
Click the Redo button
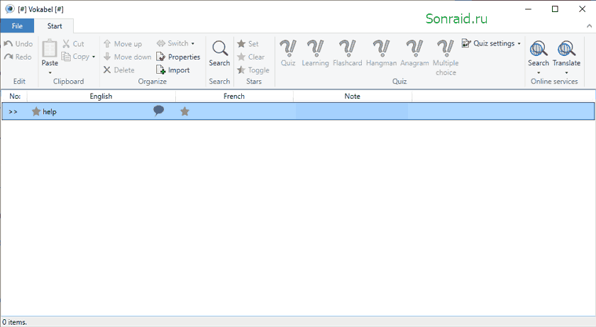coord(18,57)
